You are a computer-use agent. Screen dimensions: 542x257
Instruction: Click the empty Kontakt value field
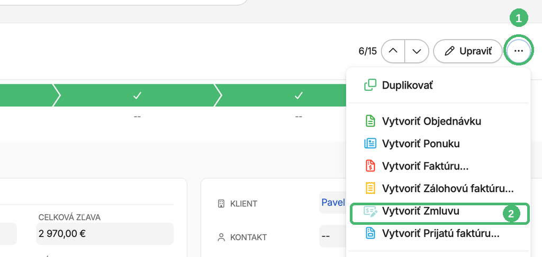(332, 236)
